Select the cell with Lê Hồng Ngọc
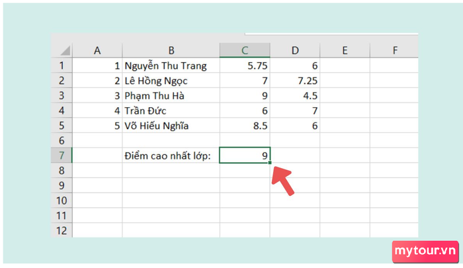This screenshot has width=463, height=268. click(171, 80)
